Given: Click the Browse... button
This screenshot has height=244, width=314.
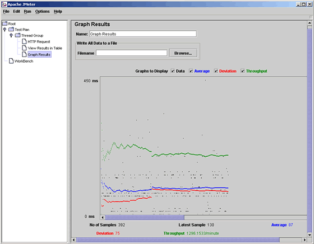Looking at the screenshot, I should coord(183,53).
